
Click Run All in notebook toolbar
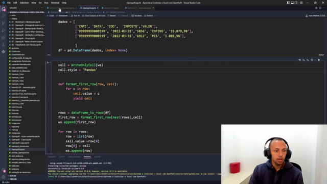point(75,16)
